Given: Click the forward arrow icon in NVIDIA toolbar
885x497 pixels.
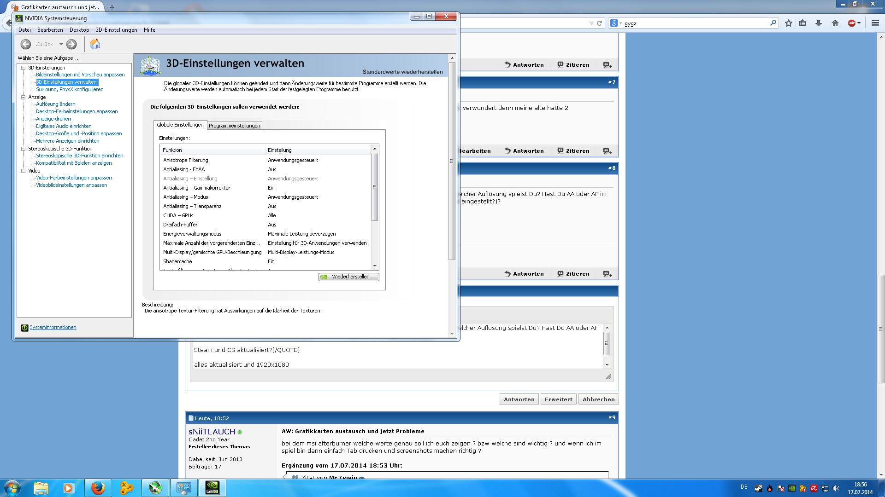Looking at the screenshot, I should (x=71, y=44).
